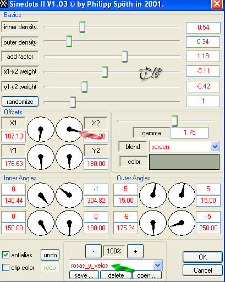Click the save preset button
Image resolution: width=225 pixels, height=282 pixels.
(x=84, y=275)
